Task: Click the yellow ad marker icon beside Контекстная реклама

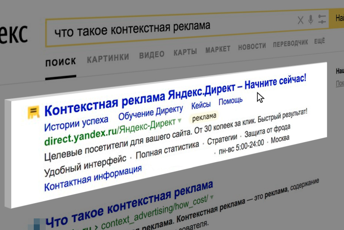Action: click(33, 112)
